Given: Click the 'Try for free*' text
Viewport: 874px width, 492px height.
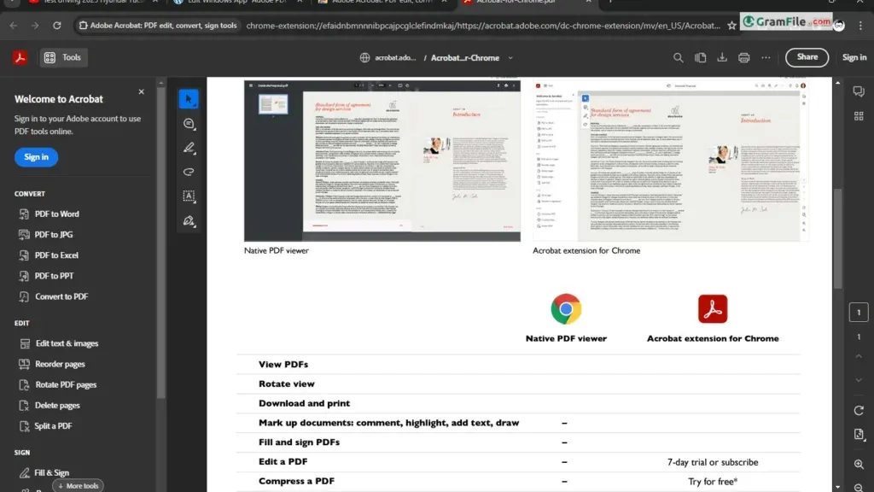Looking at the screenshot, I should click(713, 482).
